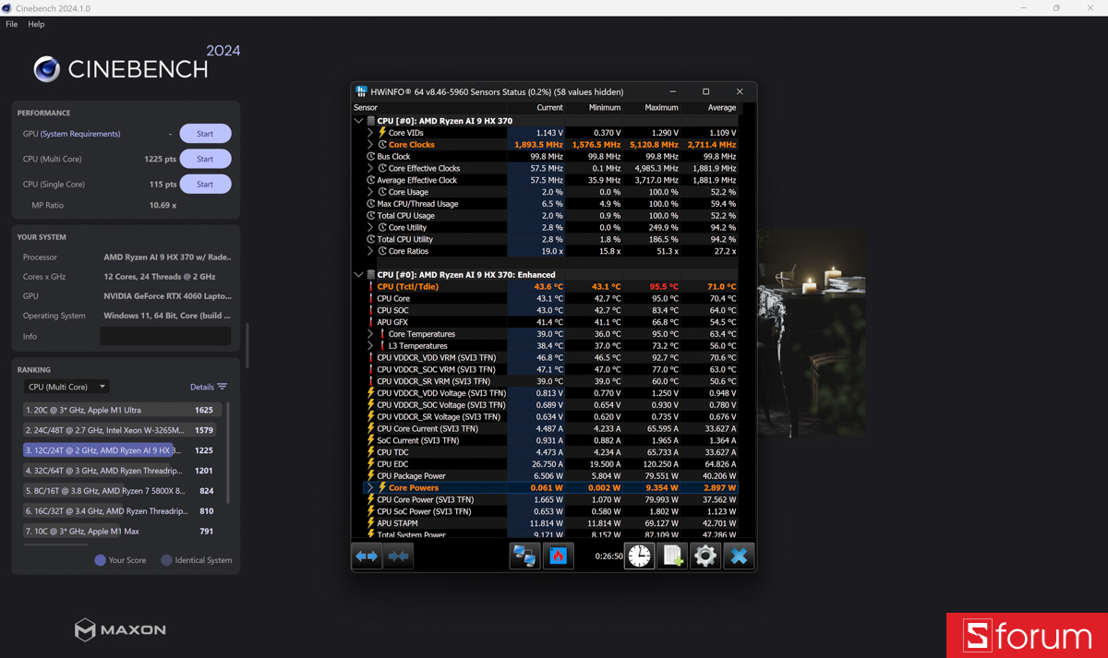Reset the HWiNFO clock timer icon

(x=640, y=556)
